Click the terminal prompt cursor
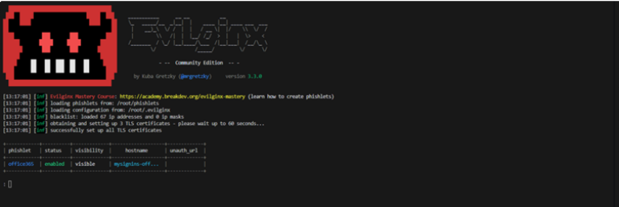 click(x=10, y=184)
